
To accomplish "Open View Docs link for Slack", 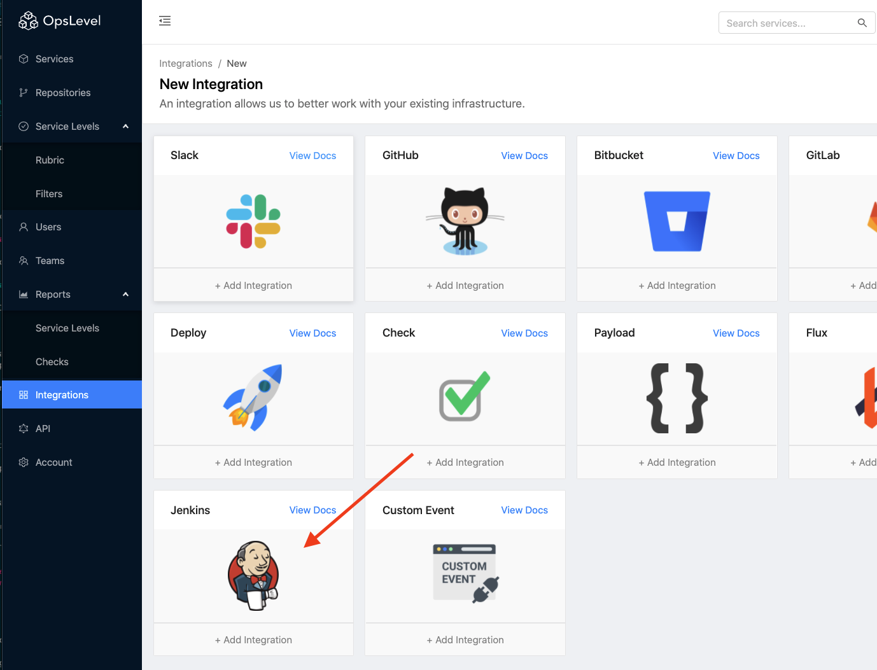I will [x=312, y=156].
